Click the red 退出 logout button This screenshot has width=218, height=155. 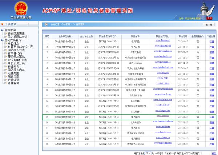[210, 18]
